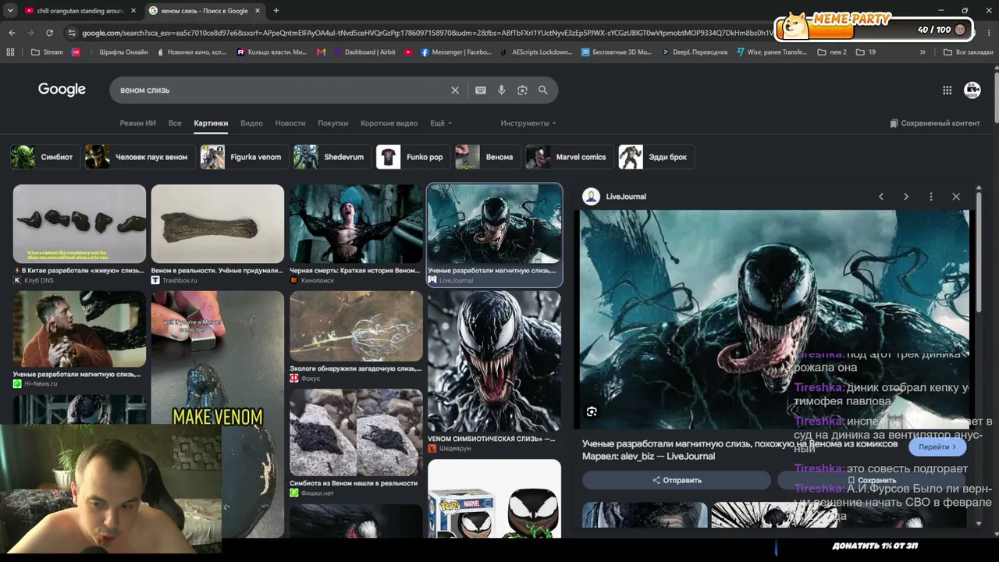999x562 pixels.
Task: Open LiveJournal source link in preview header
Action: click(x=615, y=197)
